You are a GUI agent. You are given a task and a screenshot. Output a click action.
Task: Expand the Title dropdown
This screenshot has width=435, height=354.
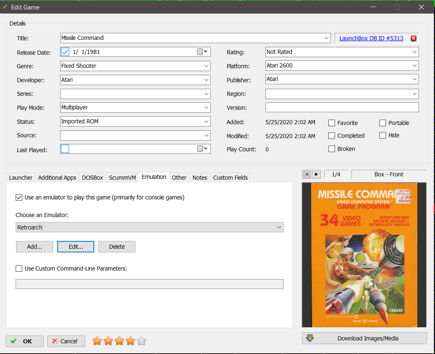326,38
